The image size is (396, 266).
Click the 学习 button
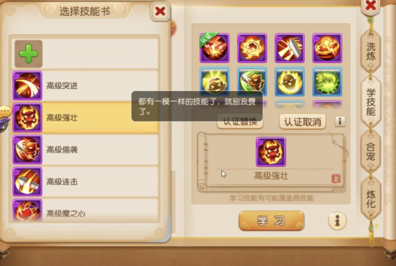coord(271,221)
